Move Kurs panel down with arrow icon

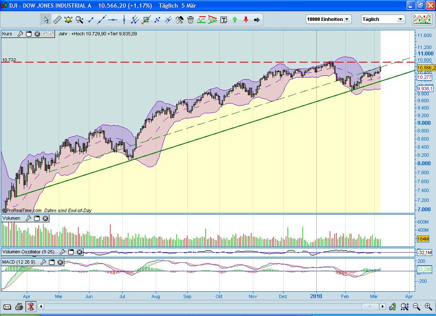[51, 34]
